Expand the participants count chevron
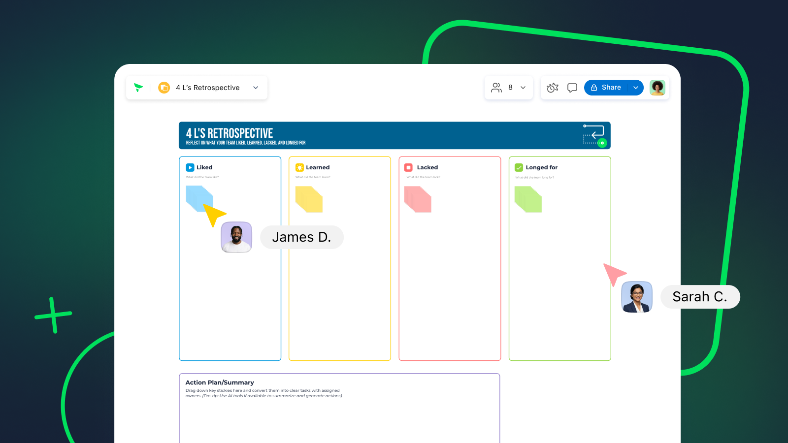This screenshot has width=788, height=443. coord(523,88)
